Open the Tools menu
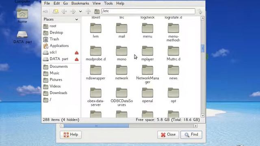This screenshot has width=260, height=146. pos(108,3)
